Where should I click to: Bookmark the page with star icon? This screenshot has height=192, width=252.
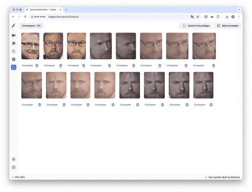click(198, 17)
